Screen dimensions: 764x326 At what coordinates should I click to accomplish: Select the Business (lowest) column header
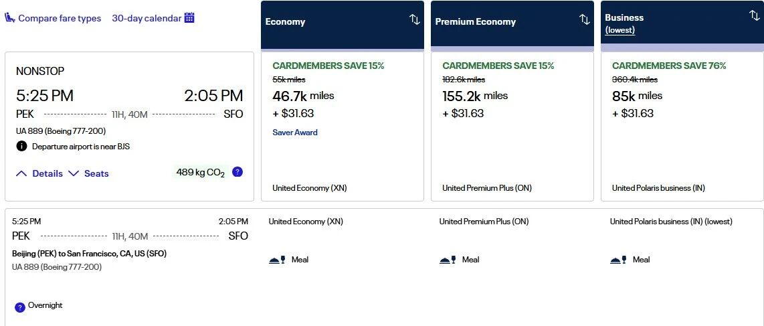(x=682, y=25)
